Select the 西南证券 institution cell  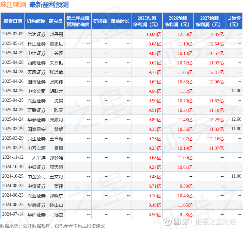pos(37,63)
